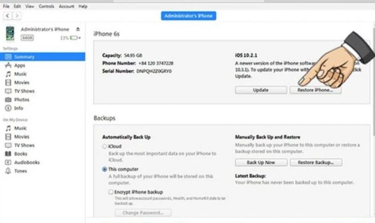Click the Update button
This screenshot has width=375, height=223.
pyautogui.click(x=261, y=90)
